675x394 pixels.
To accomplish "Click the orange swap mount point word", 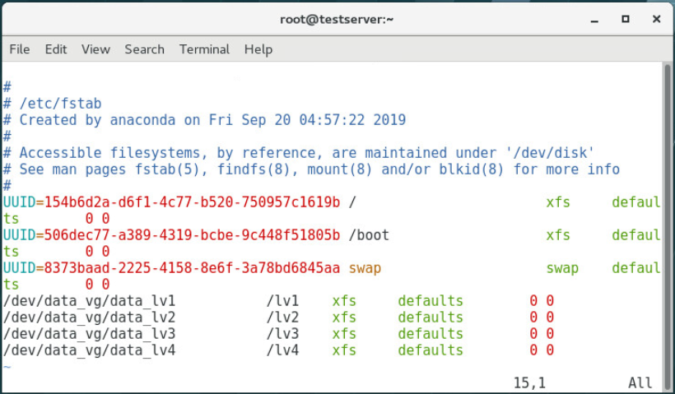I will tap(365, 268).
